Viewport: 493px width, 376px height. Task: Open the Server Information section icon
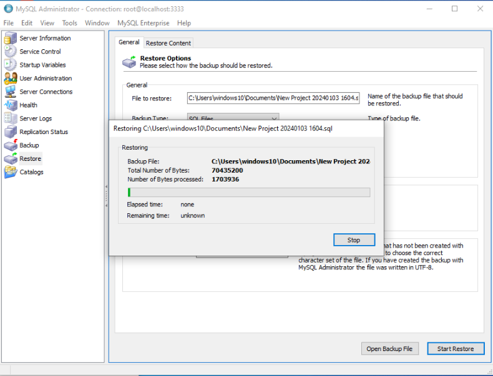11,39
